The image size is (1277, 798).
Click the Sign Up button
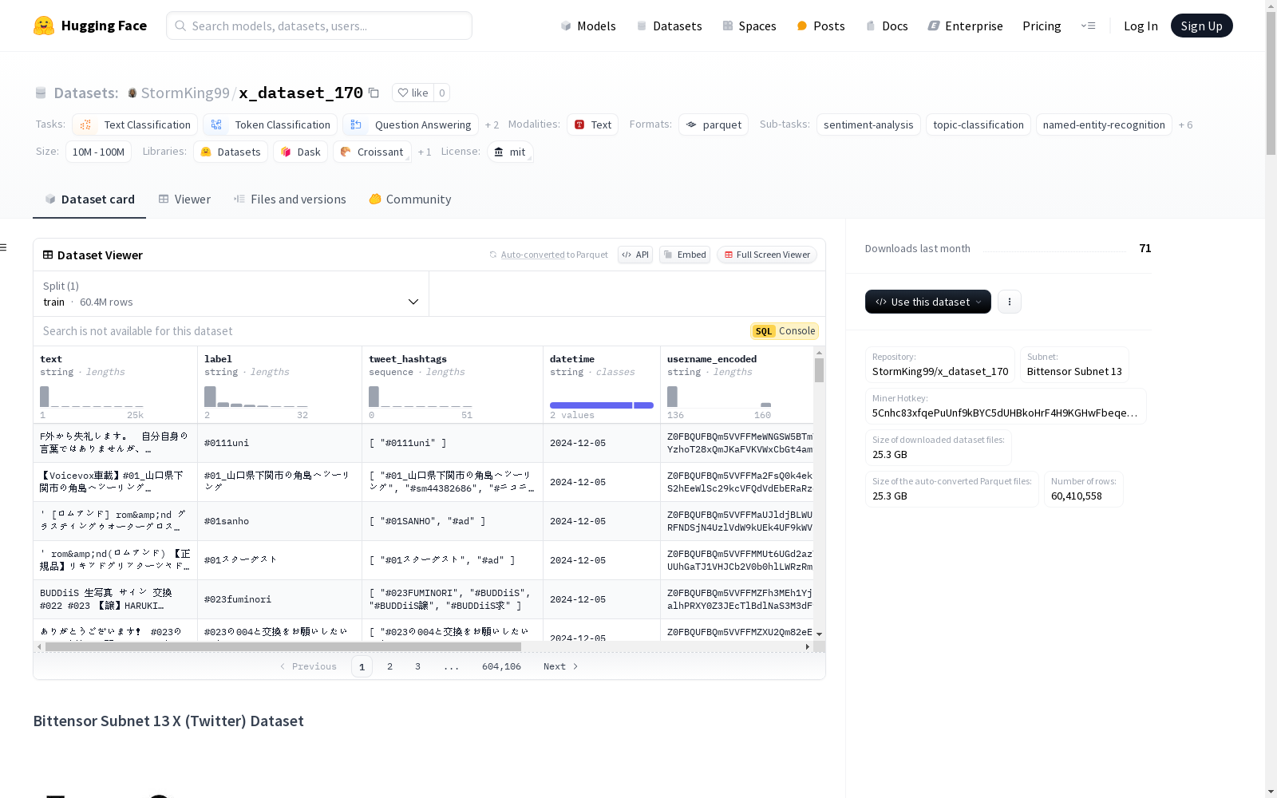point(1201,26)
